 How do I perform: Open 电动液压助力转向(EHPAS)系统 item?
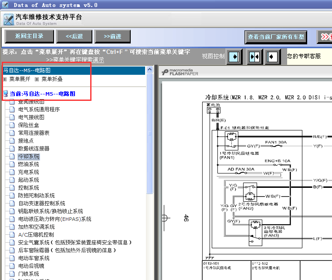click(x=54, y=219)
